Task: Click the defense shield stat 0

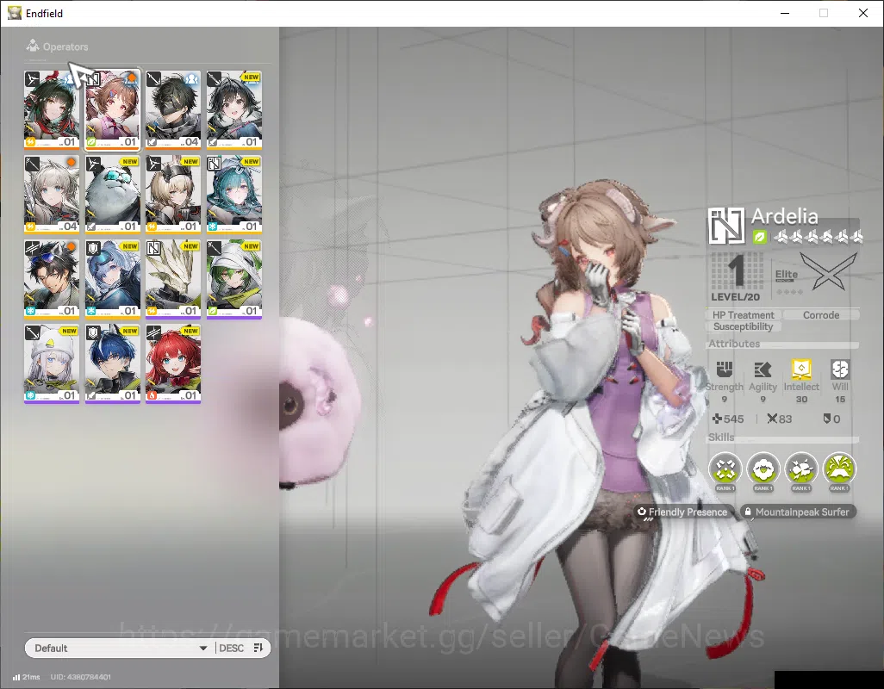Action: tap(831, 419)
